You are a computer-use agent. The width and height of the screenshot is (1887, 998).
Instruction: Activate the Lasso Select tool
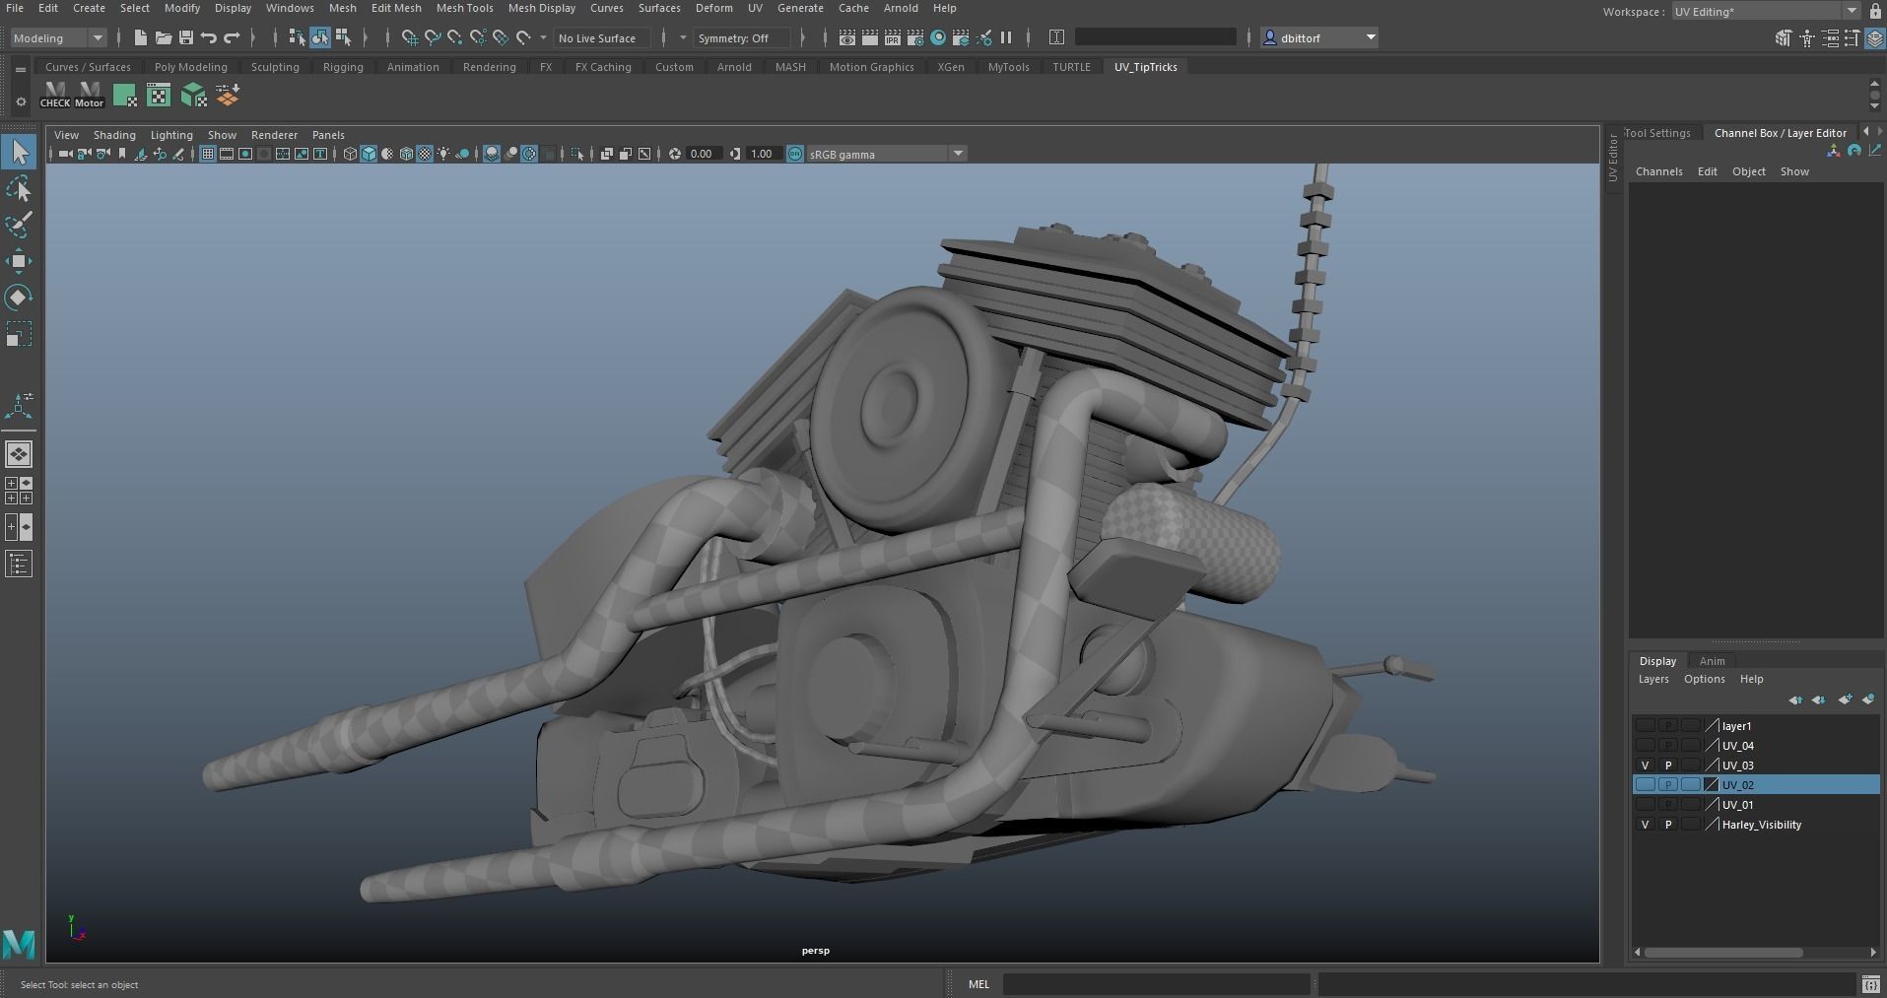(19, 188)
